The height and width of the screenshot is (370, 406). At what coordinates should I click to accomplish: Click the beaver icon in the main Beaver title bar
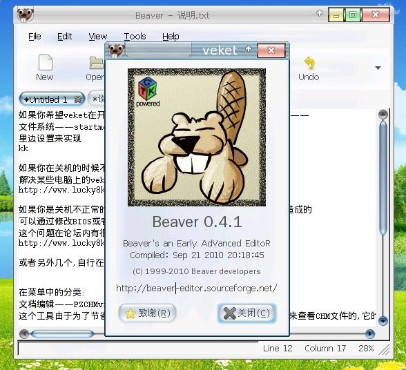point(26,15)
